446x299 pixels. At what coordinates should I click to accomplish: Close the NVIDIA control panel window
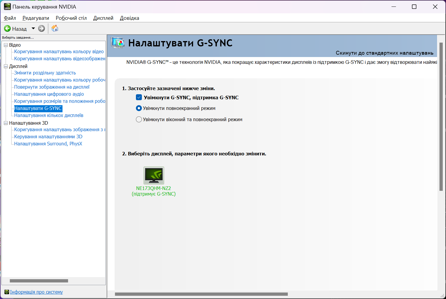pos(435,6)
